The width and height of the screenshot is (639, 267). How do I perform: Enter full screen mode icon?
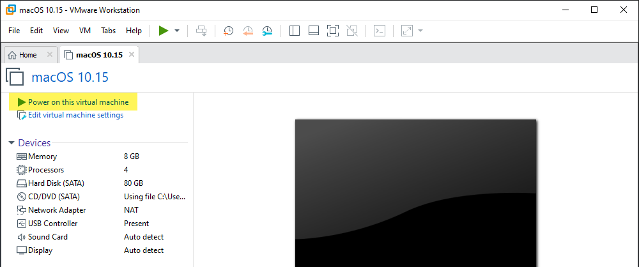[333, 31]
